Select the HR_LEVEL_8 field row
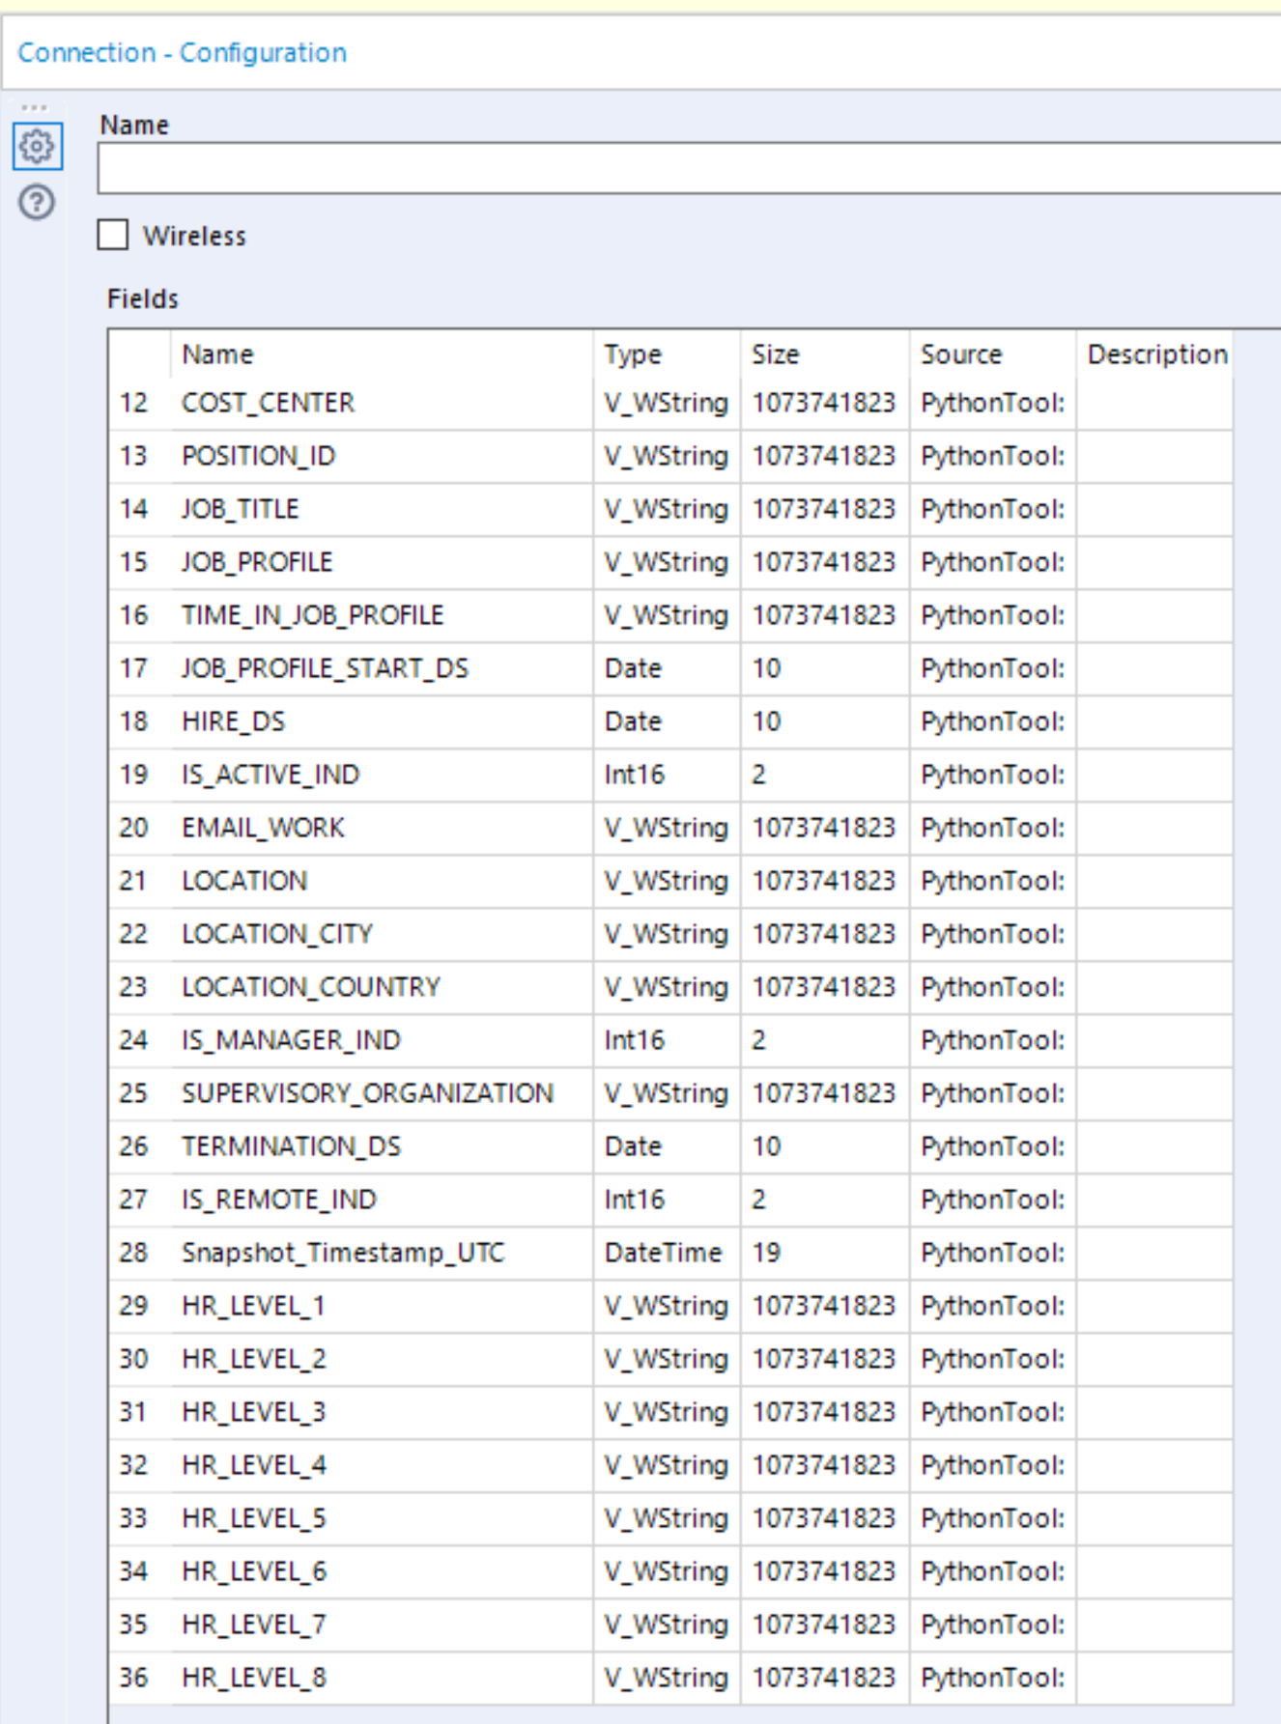 pos(254,1678)
